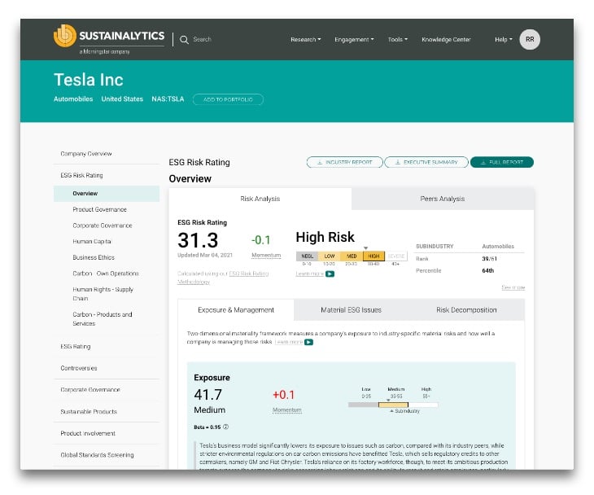Switch to the Risk Analysis tab

click(x=260, y=199)
